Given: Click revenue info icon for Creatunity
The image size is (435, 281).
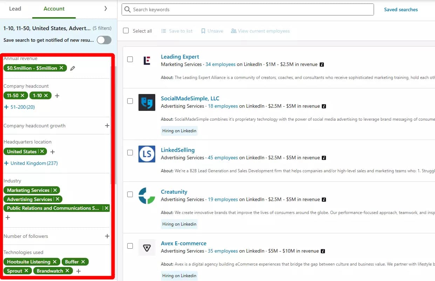Looking at the screenshot, I should coord(324,200).
